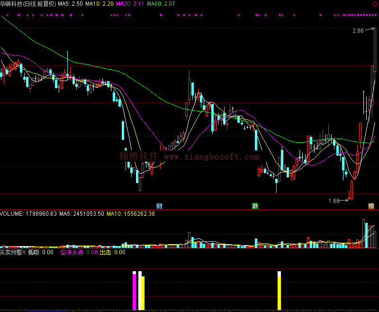Click the magenta 坚决买进 signal bar
This screenshot has width=379, height=312.
[135, 292]
